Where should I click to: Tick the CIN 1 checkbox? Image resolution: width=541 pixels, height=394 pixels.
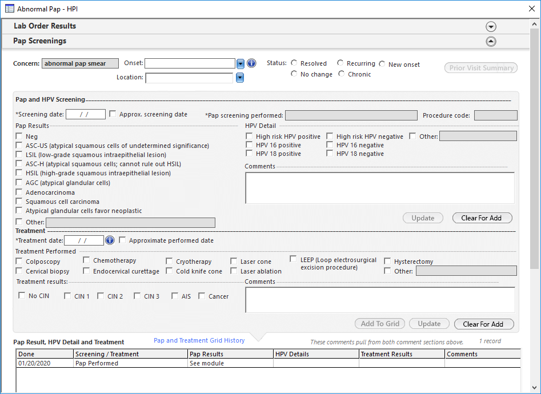click(x=67, y=296)
